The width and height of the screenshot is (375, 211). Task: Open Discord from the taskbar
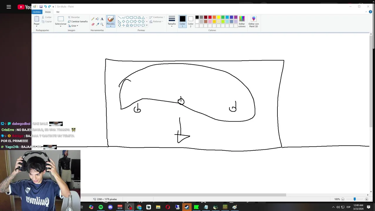(x=110, y=207)
